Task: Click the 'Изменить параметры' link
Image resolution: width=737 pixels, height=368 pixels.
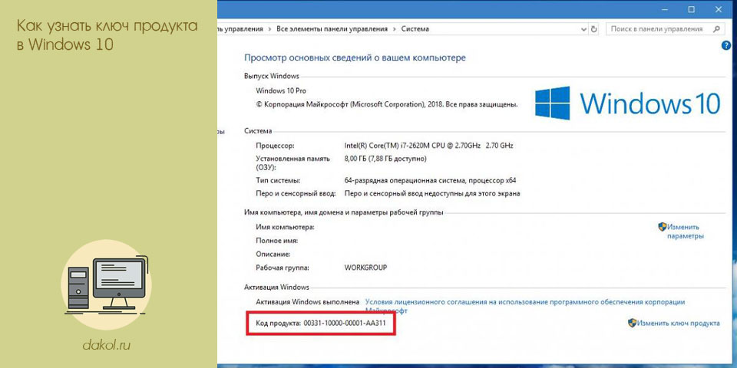Action: 686,232
